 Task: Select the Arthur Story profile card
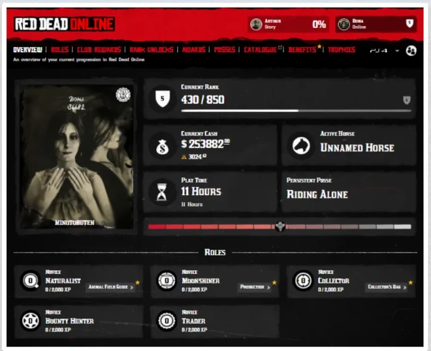pyautogui.click(x=288, y=24)
